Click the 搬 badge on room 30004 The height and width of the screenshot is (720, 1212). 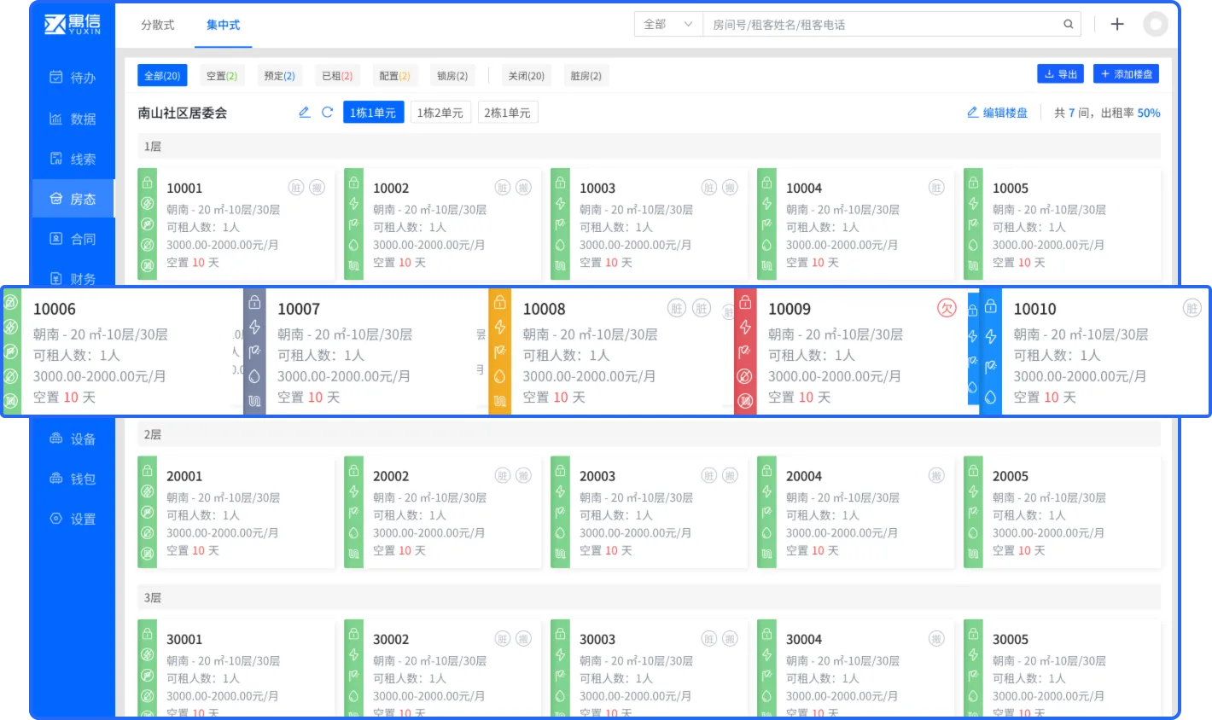tap(936, 639)
